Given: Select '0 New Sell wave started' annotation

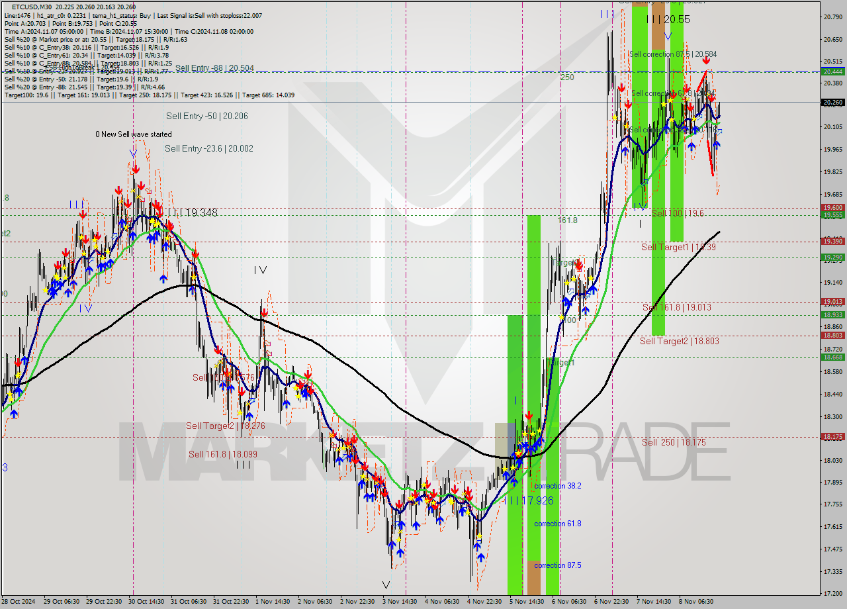Looking at the screenshot, I should tap(133, 134).
